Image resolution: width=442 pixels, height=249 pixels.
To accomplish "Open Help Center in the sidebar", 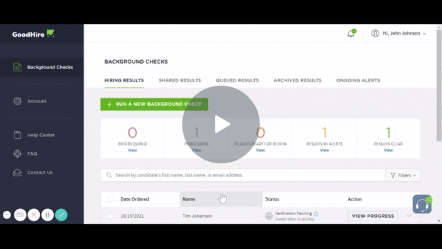I will [x=41, y=135].
